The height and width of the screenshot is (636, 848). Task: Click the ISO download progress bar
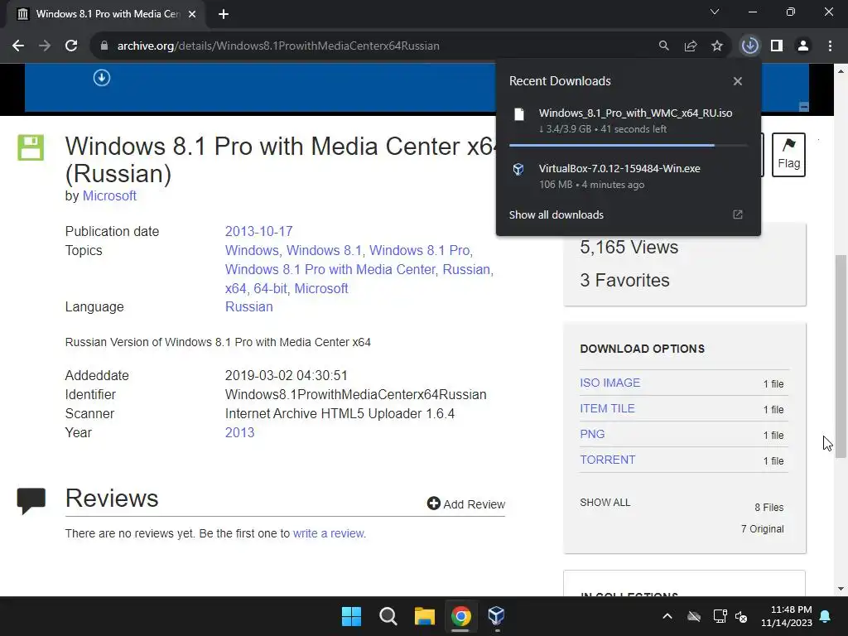628,146
